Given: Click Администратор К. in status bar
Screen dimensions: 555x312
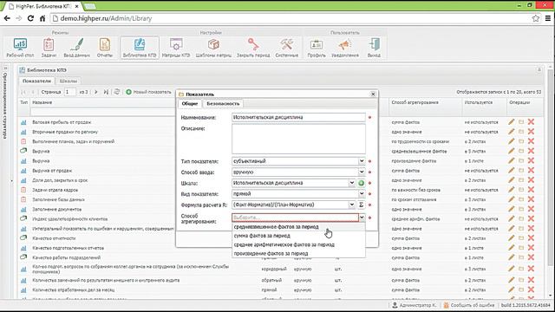Looking at the screenshot, I should coord(415,305).
